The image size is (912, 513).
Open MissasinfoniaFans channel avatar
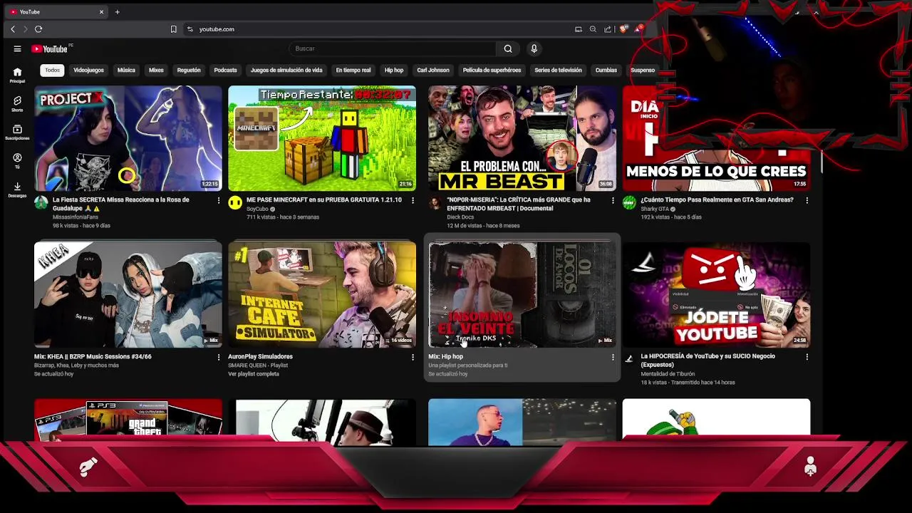tap(41, 203)
